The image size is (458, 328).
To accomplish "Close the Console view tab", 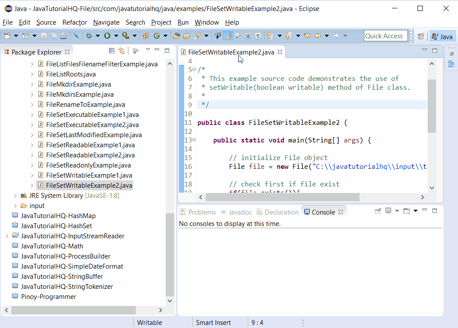I will tap(341, 212).
